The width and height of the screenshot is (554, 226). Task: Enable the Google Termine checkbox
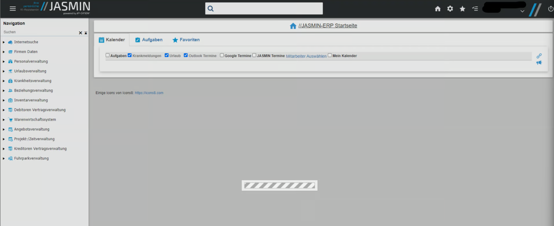(222, 55)
